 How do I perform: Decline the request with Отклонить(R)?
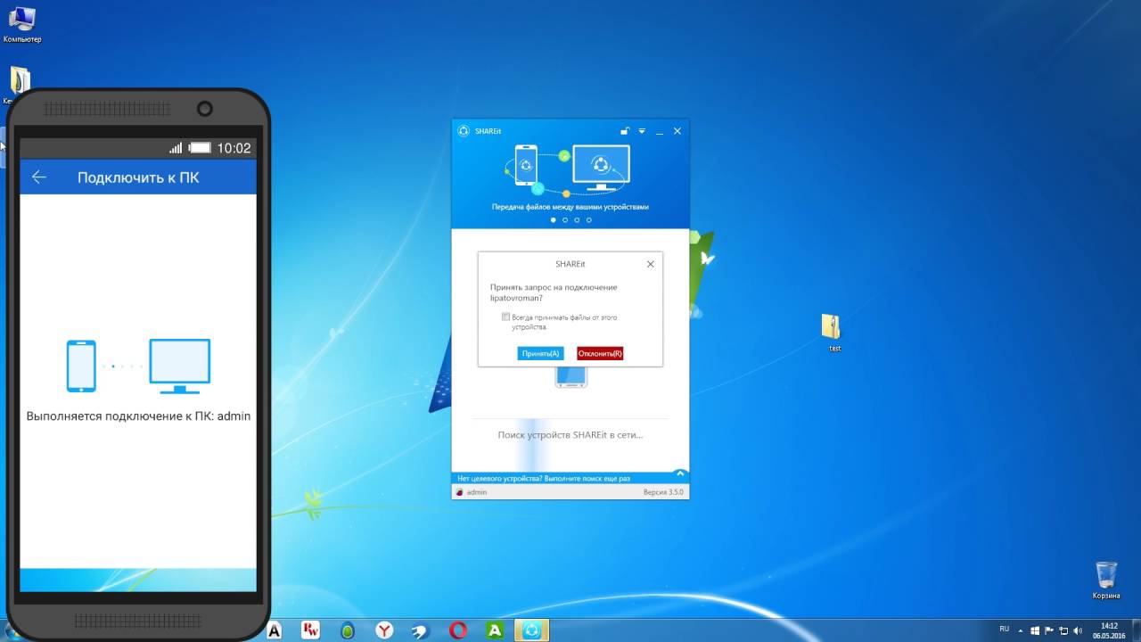[600, 354]
